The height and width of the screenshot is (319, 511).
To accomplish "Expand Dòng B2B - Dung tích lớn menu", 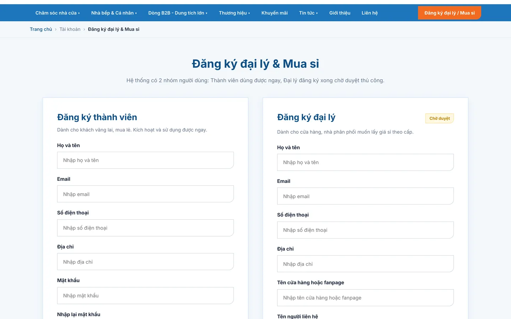I will point(178,13).
